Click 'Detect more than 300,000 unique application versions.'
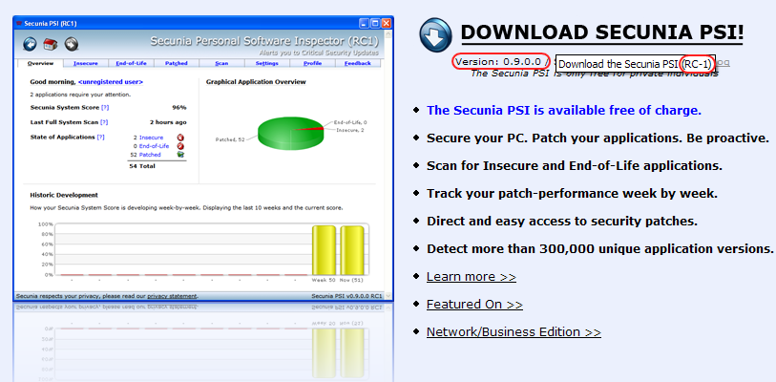 click(599, 248)
